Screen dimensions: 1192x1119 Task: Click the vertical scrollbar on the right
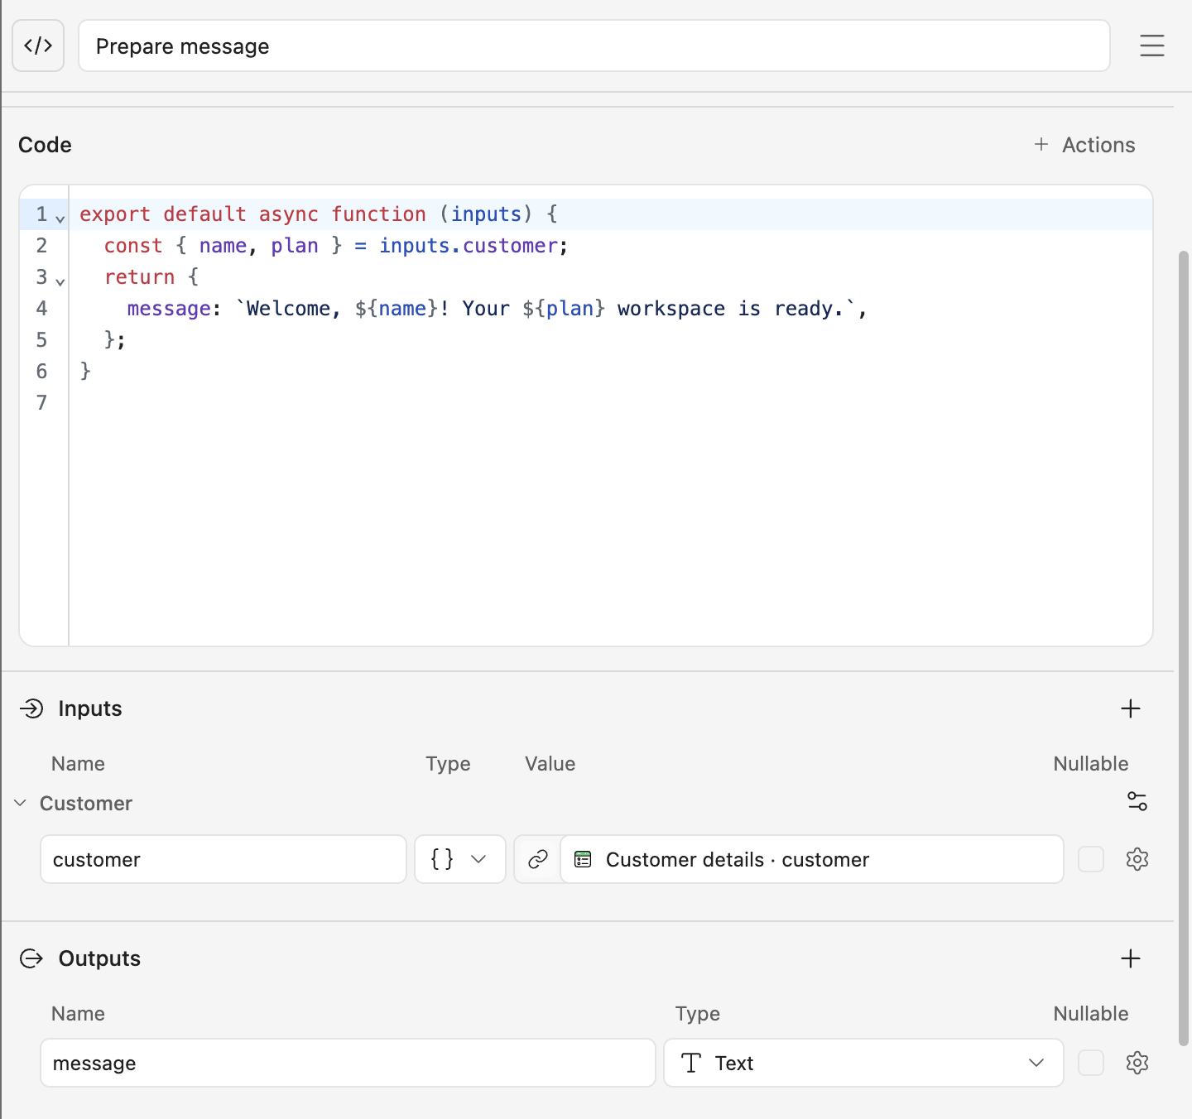coord(1183,648)
